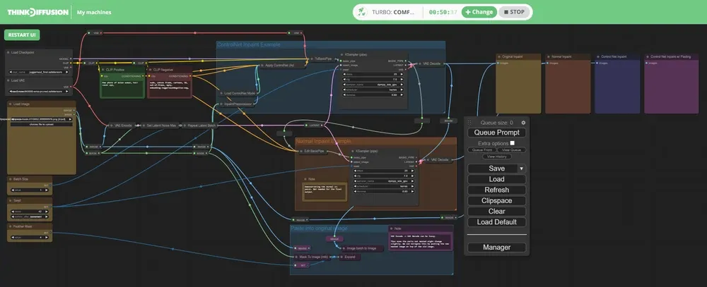Open the Manager
The image size is (707, 287).
[496, 248]
